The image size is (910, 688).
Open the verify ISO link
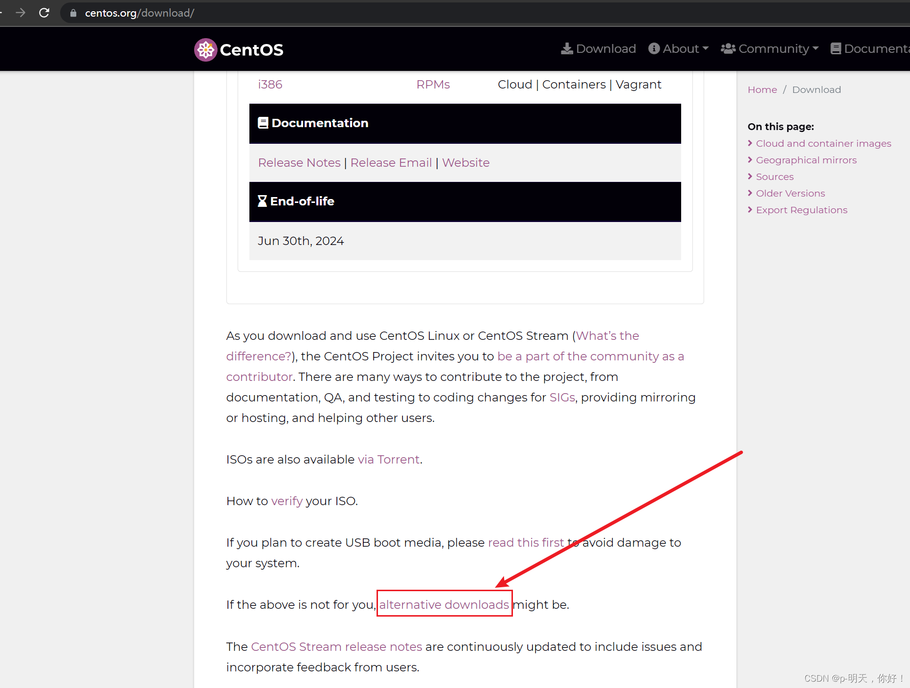(287, 501)
